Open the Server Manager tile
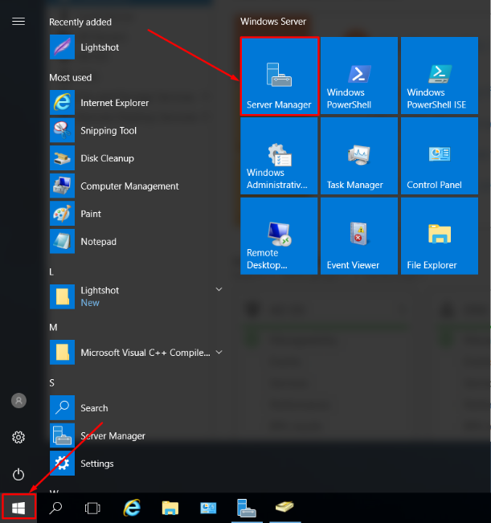 279,76
